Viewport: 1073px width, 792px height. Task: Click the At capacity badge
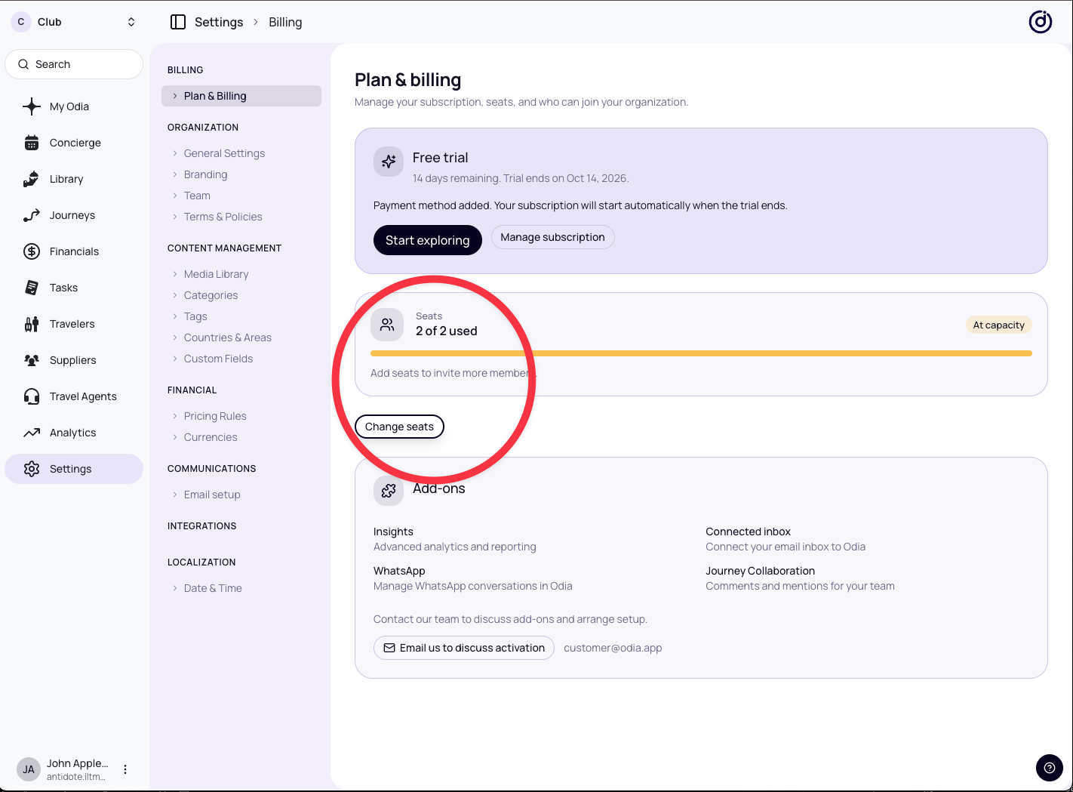click(x=999, y=325)
